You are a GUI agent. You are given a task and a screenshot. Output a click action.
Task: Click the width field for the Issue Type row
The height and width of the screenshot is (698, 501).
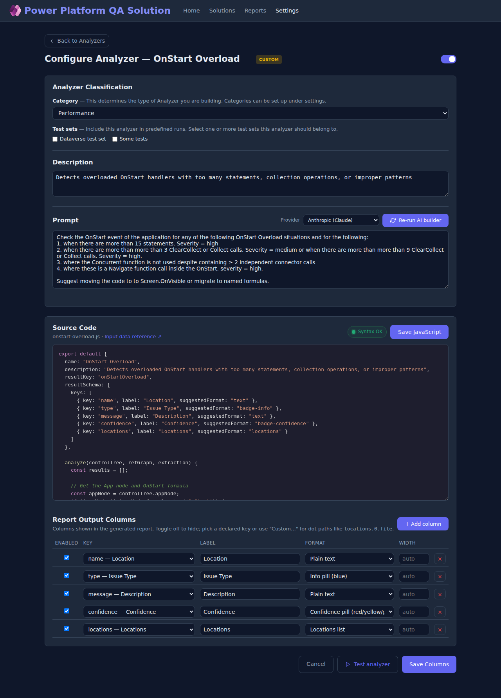[414, 576]
